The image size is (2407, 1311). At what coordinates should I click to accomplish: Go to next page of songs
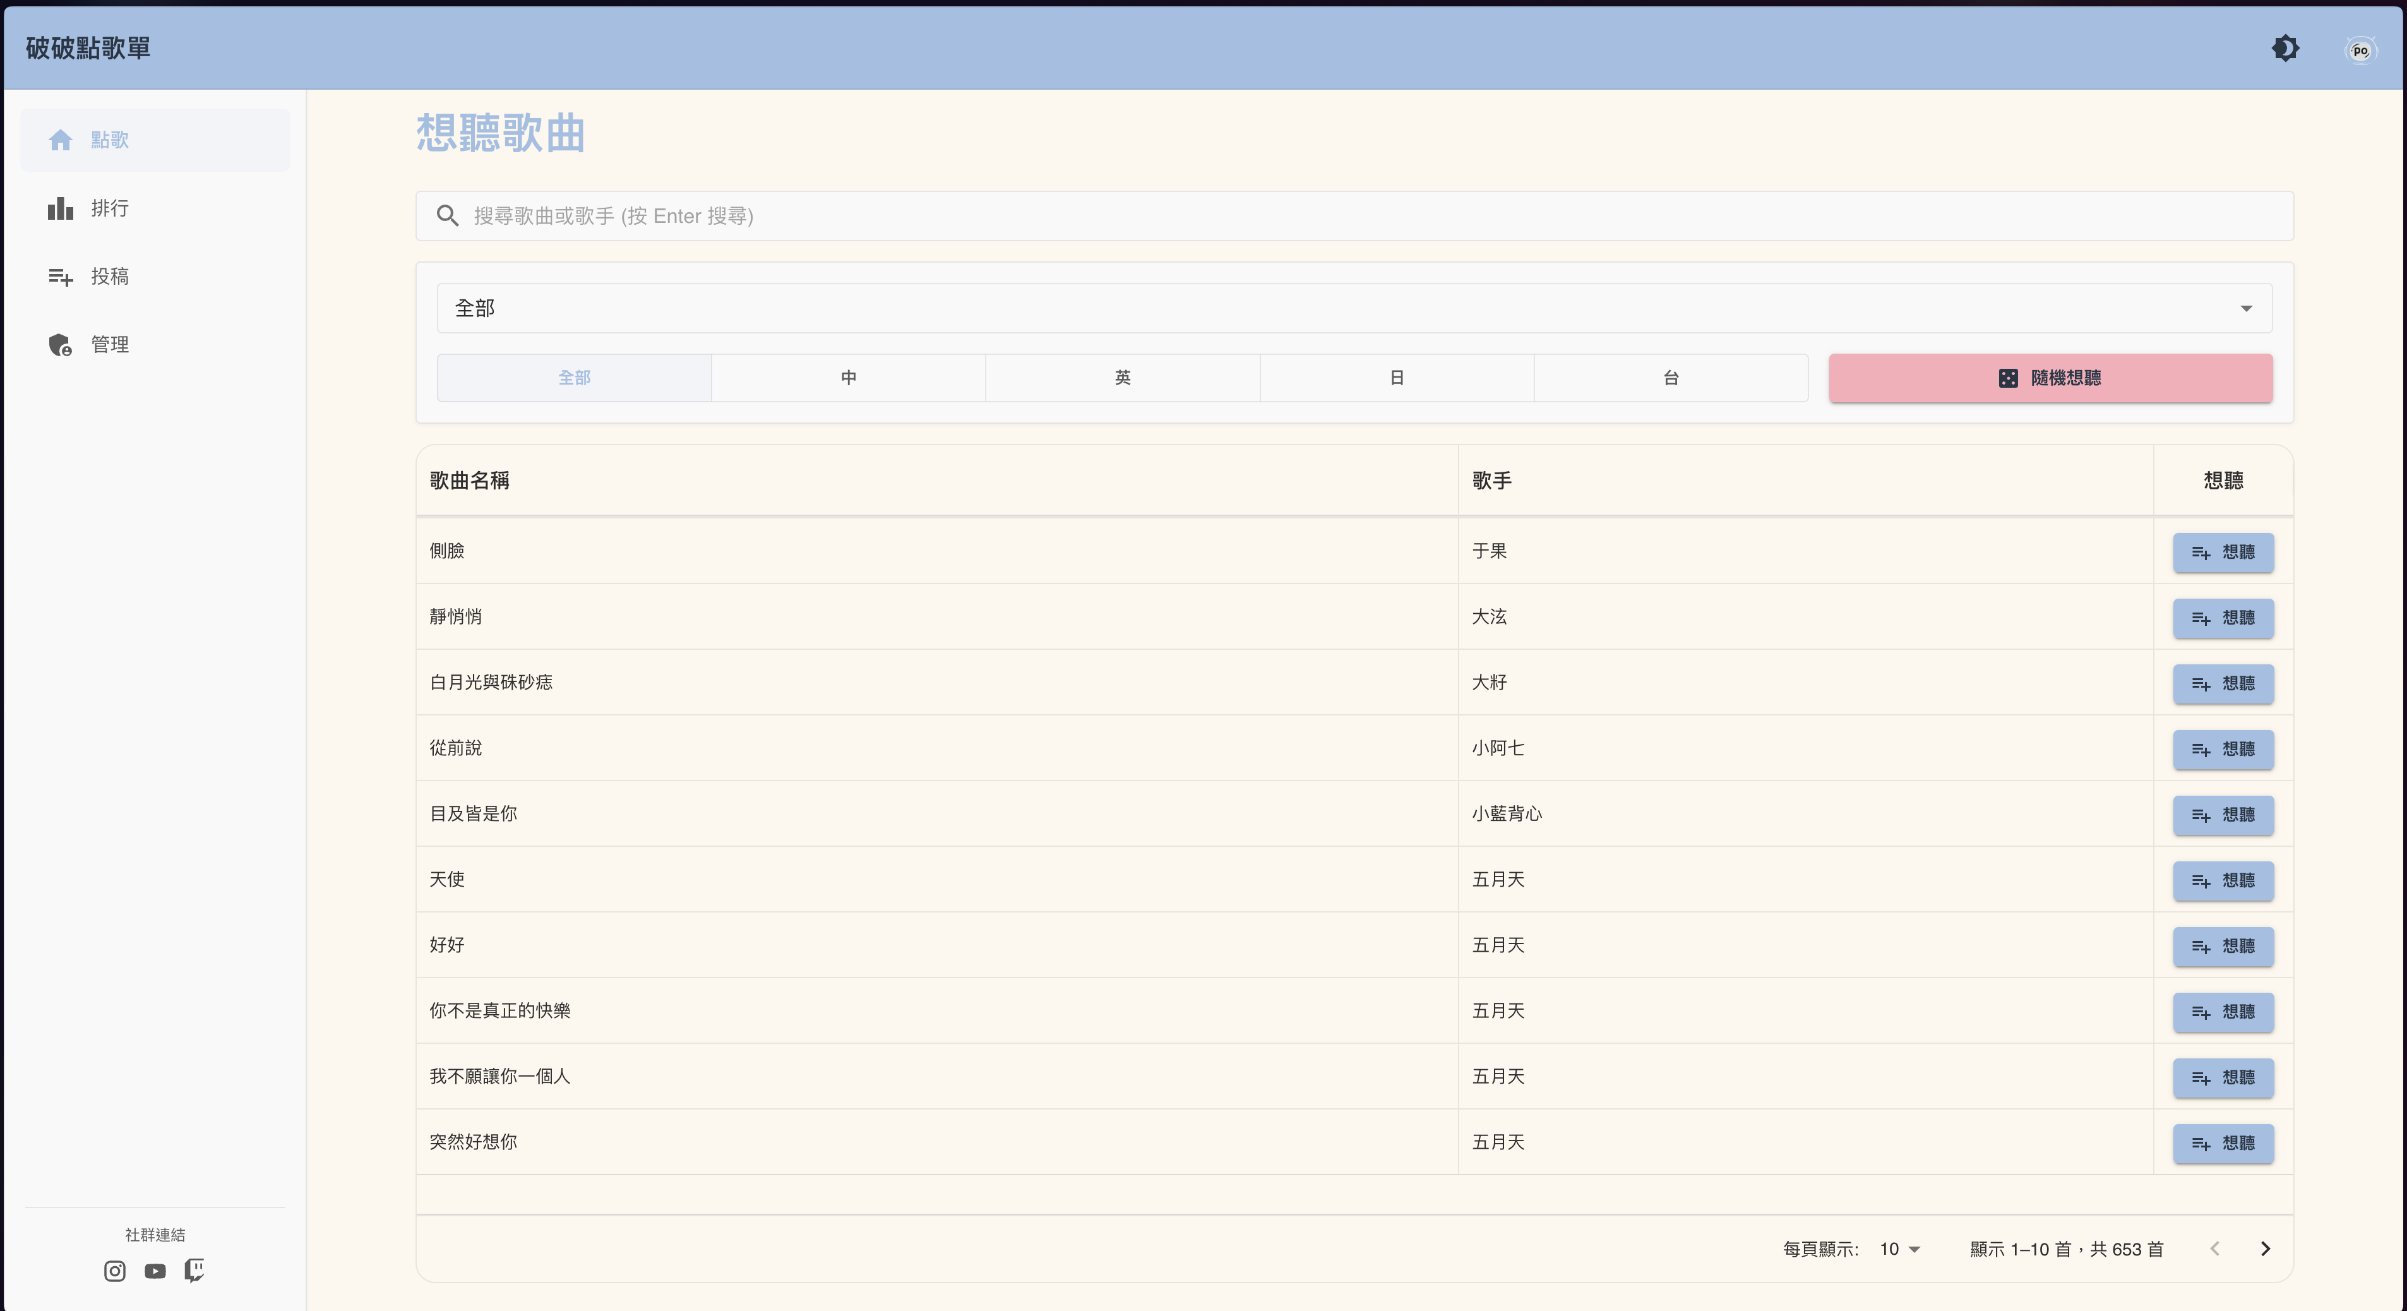click(2265, 1249)
